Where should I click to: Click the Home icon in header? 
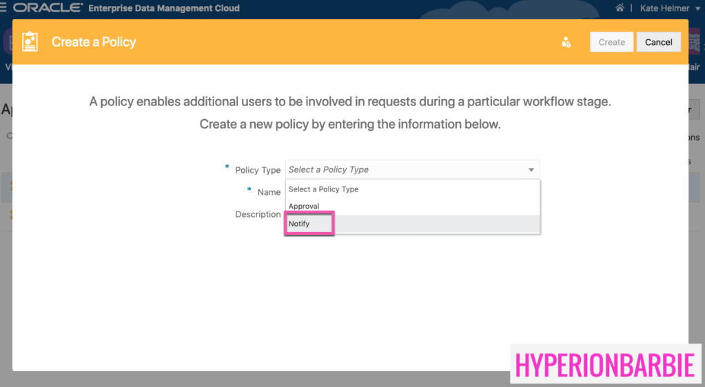(x=620, y=8)
